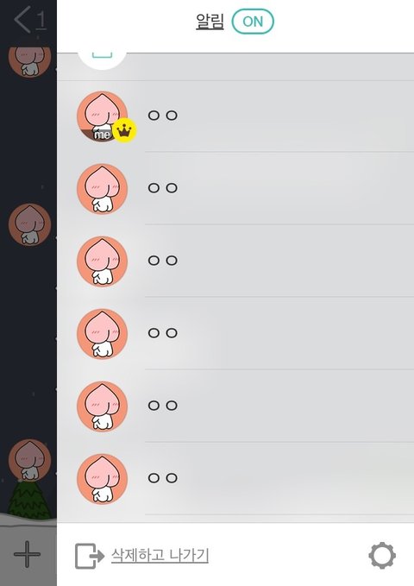Screen dimensions: 414x586
Task: Click the 삭제하고 나가기 exit icon
Action: click(x=90, y=556)
